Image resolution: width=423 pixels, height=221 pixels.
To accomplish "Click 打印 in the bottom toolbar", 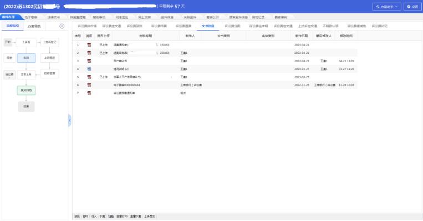I will [x=85, y=217].
